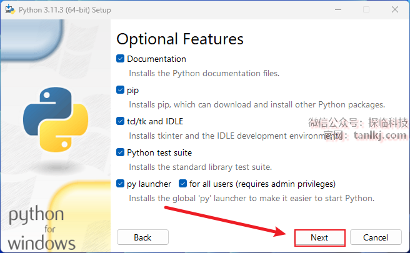Close the Python Setup window
The height and width of the screenshot is (253, 410).
point(395,9)
